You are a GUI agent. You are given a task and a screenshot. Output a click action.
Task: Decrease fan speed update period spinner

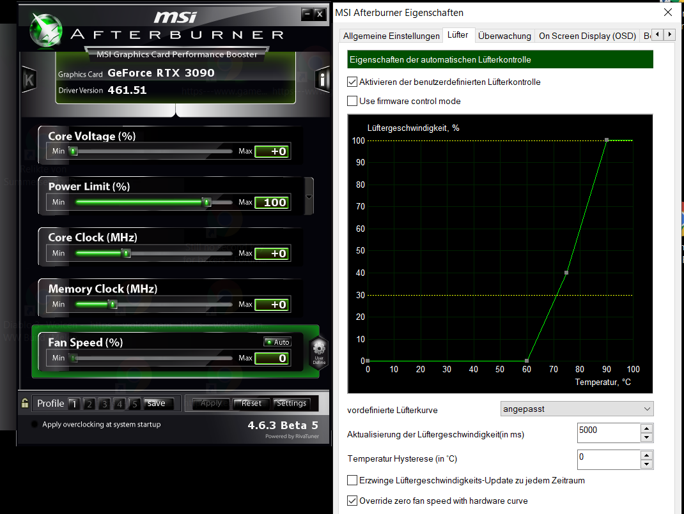pos(646,438)
